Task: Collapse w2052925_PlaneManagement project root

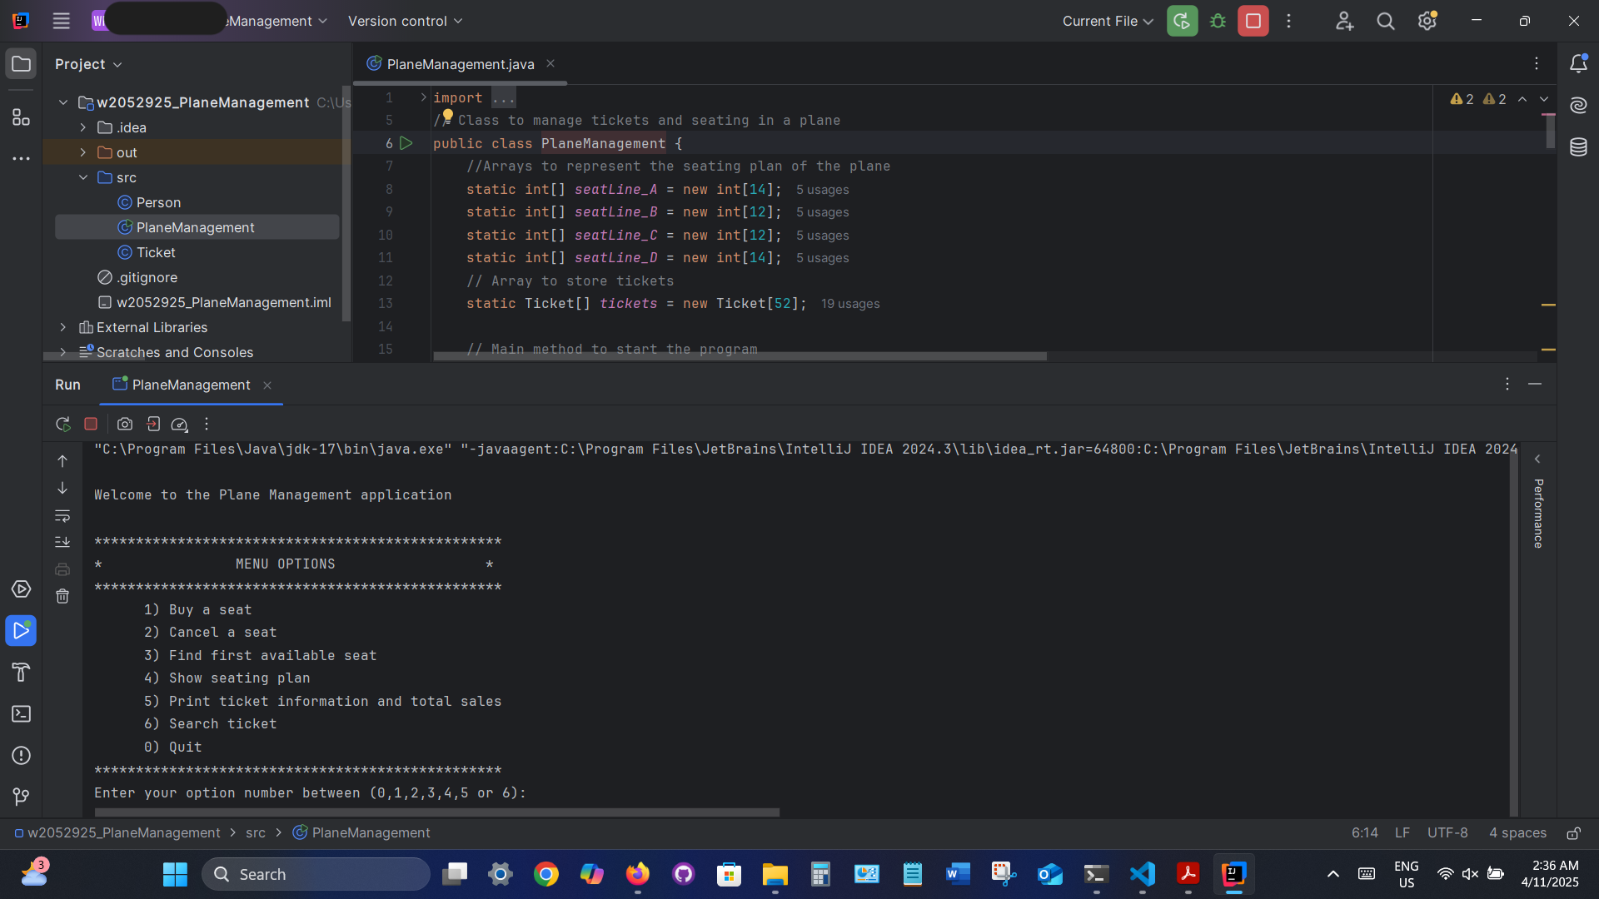Action: 63,102
